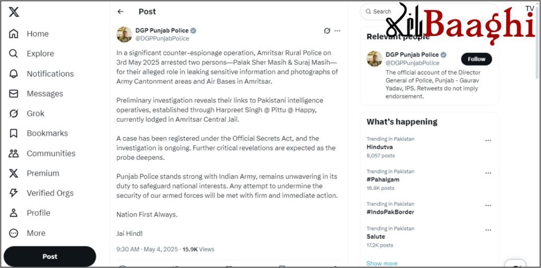541x268 pixels.
Task: Open Notifications bell icon
Action: coord(14,73)
